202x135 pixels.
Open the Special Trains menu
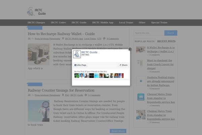[159, 23]
